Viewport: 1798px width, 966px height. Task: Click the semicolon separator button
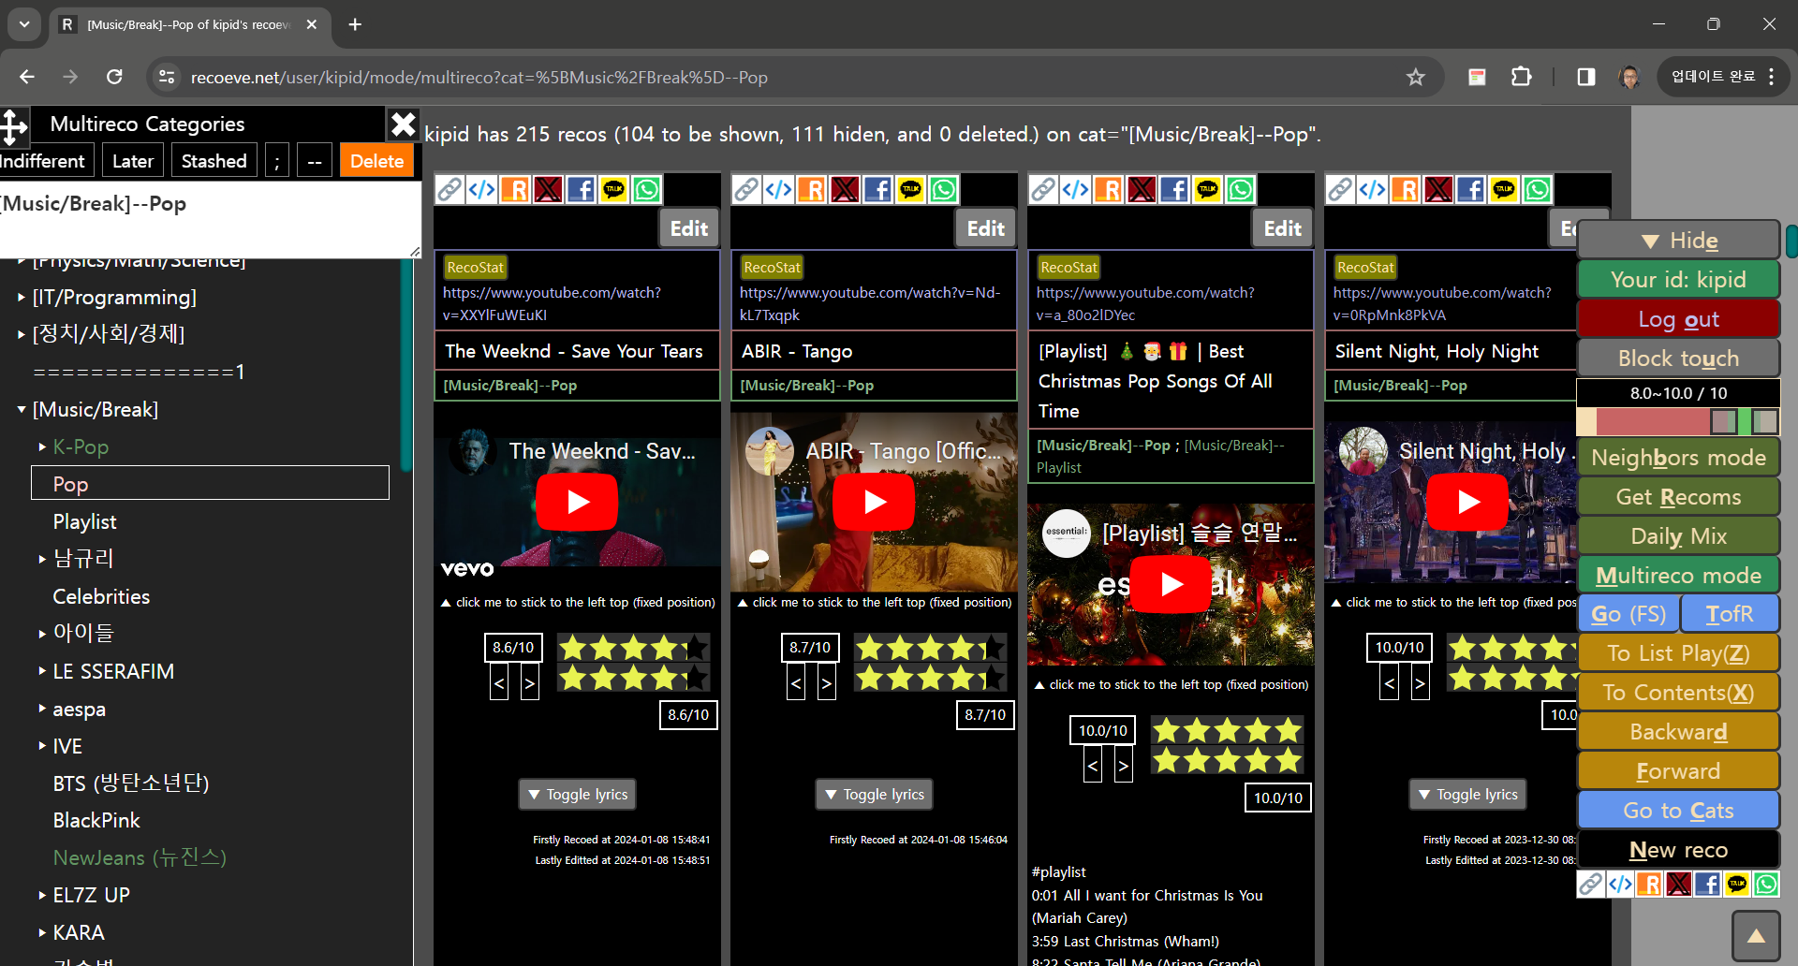pyautogui.click(x=277, y=161)
